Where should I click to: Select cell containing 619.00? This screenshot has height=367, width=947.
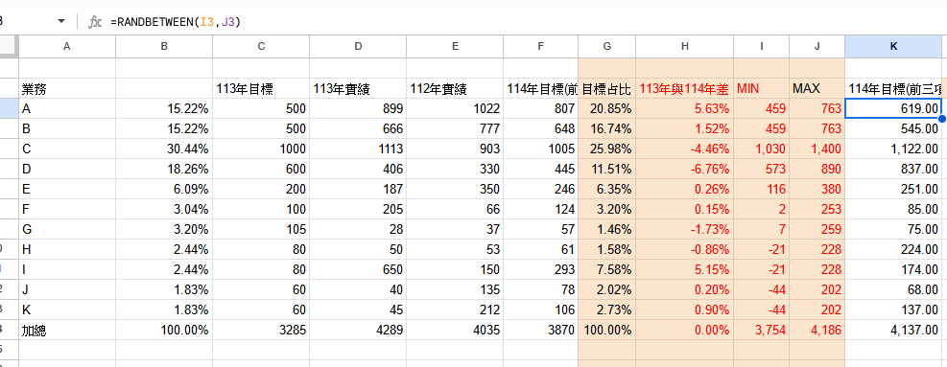893,108
